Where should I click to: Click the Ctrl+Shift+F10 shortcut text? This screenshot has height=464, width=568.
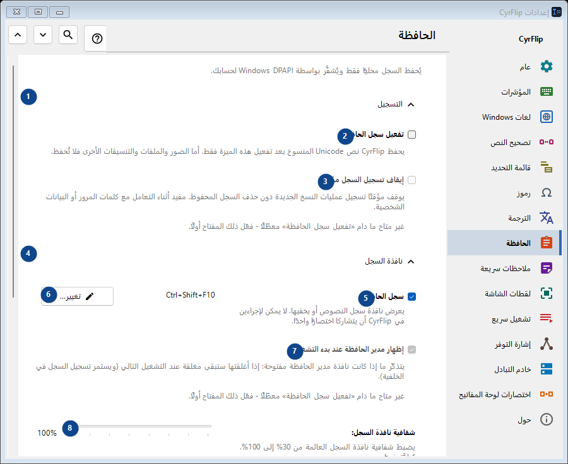click(190, 295)
